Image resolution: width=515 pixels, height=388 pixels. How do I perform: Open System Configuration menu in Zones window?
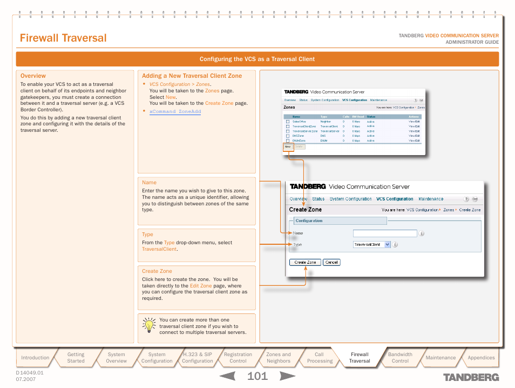click(x=325, y=100)
